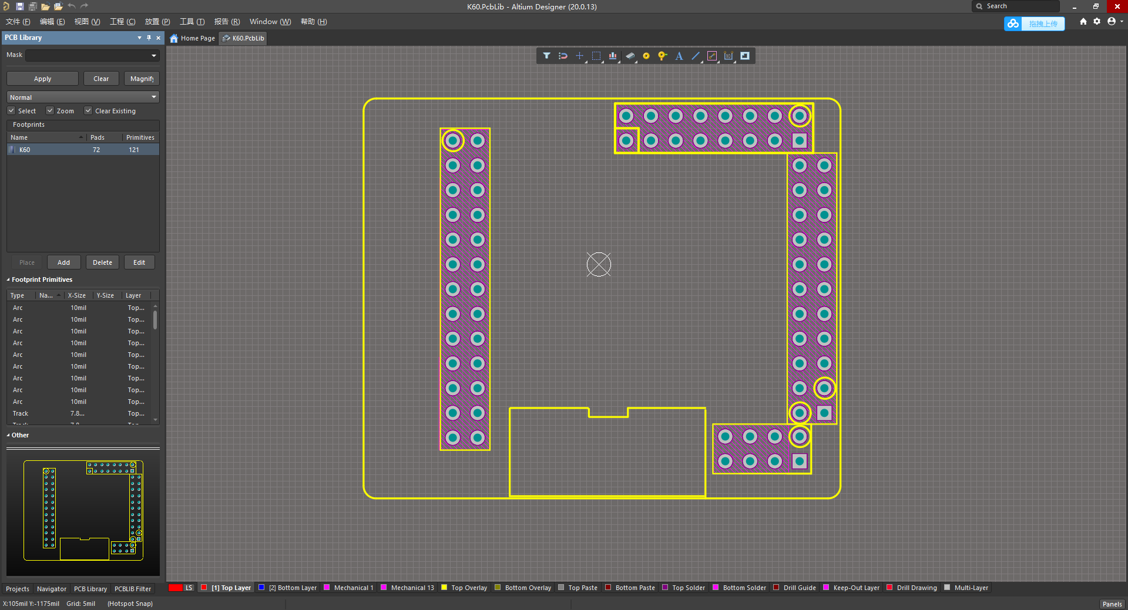1128x610 pixels.
Task: Click the 3D body chip icon
Action: click(630, 56)
